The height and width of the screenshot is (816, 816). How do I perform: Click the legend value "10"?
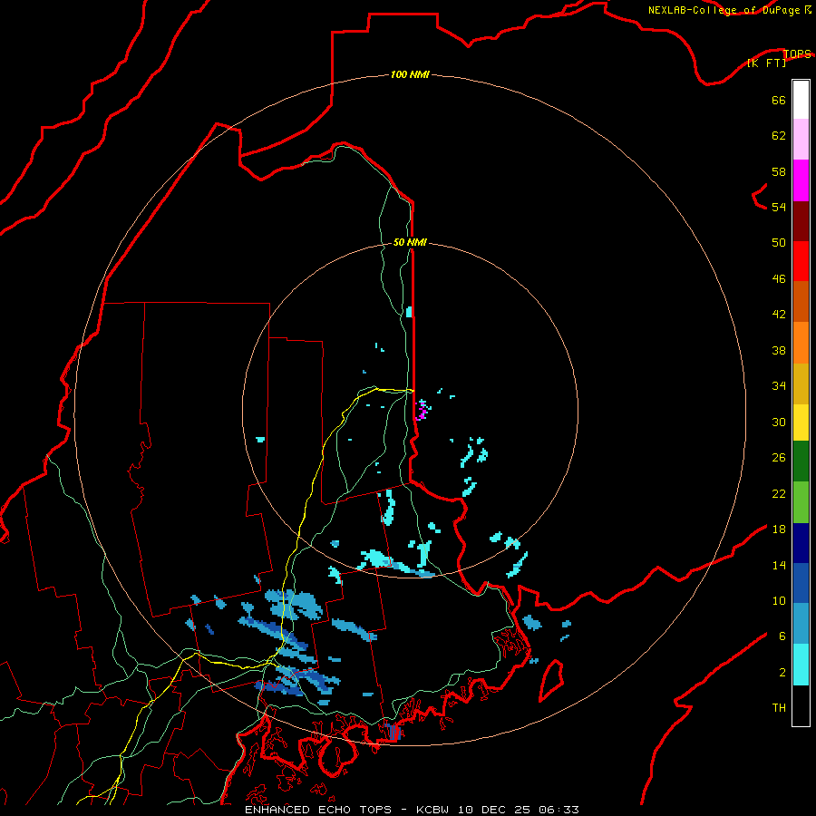coord(779,600)
